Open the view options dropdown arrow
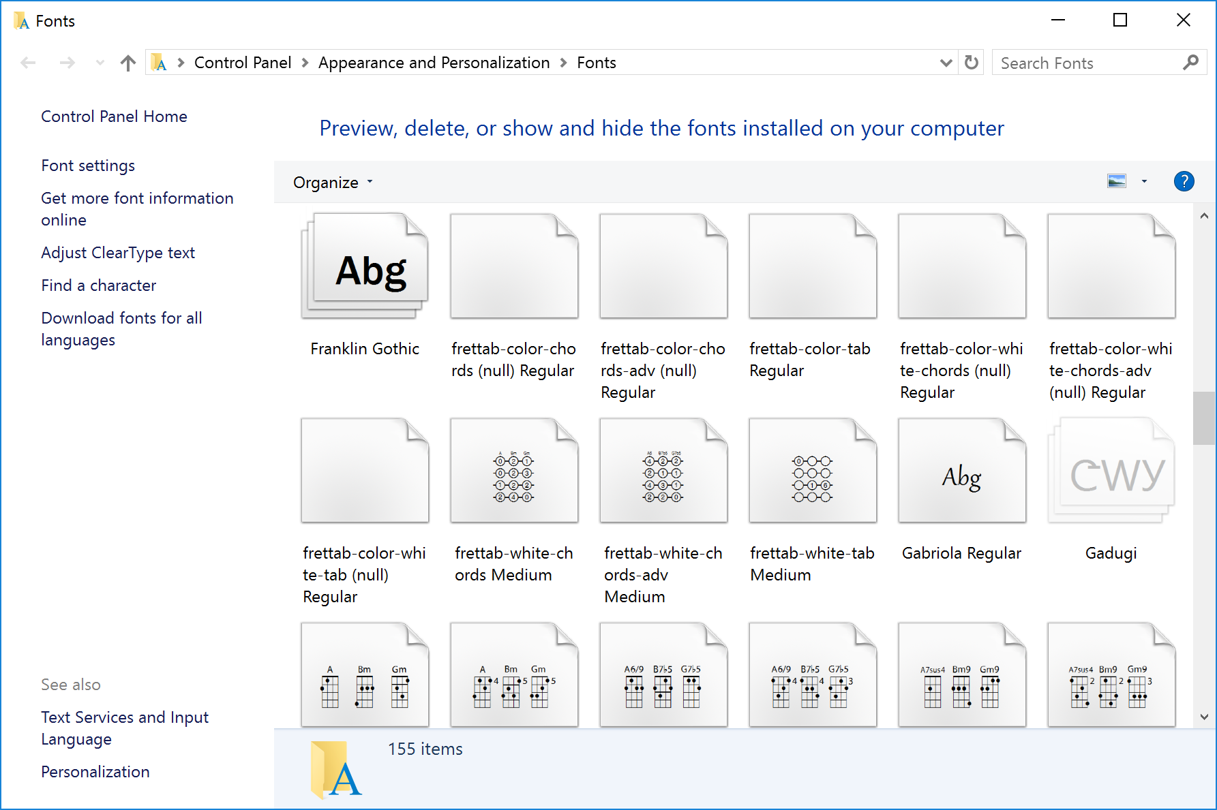This screenshot has width=1217, height=810. point(1144,182)
